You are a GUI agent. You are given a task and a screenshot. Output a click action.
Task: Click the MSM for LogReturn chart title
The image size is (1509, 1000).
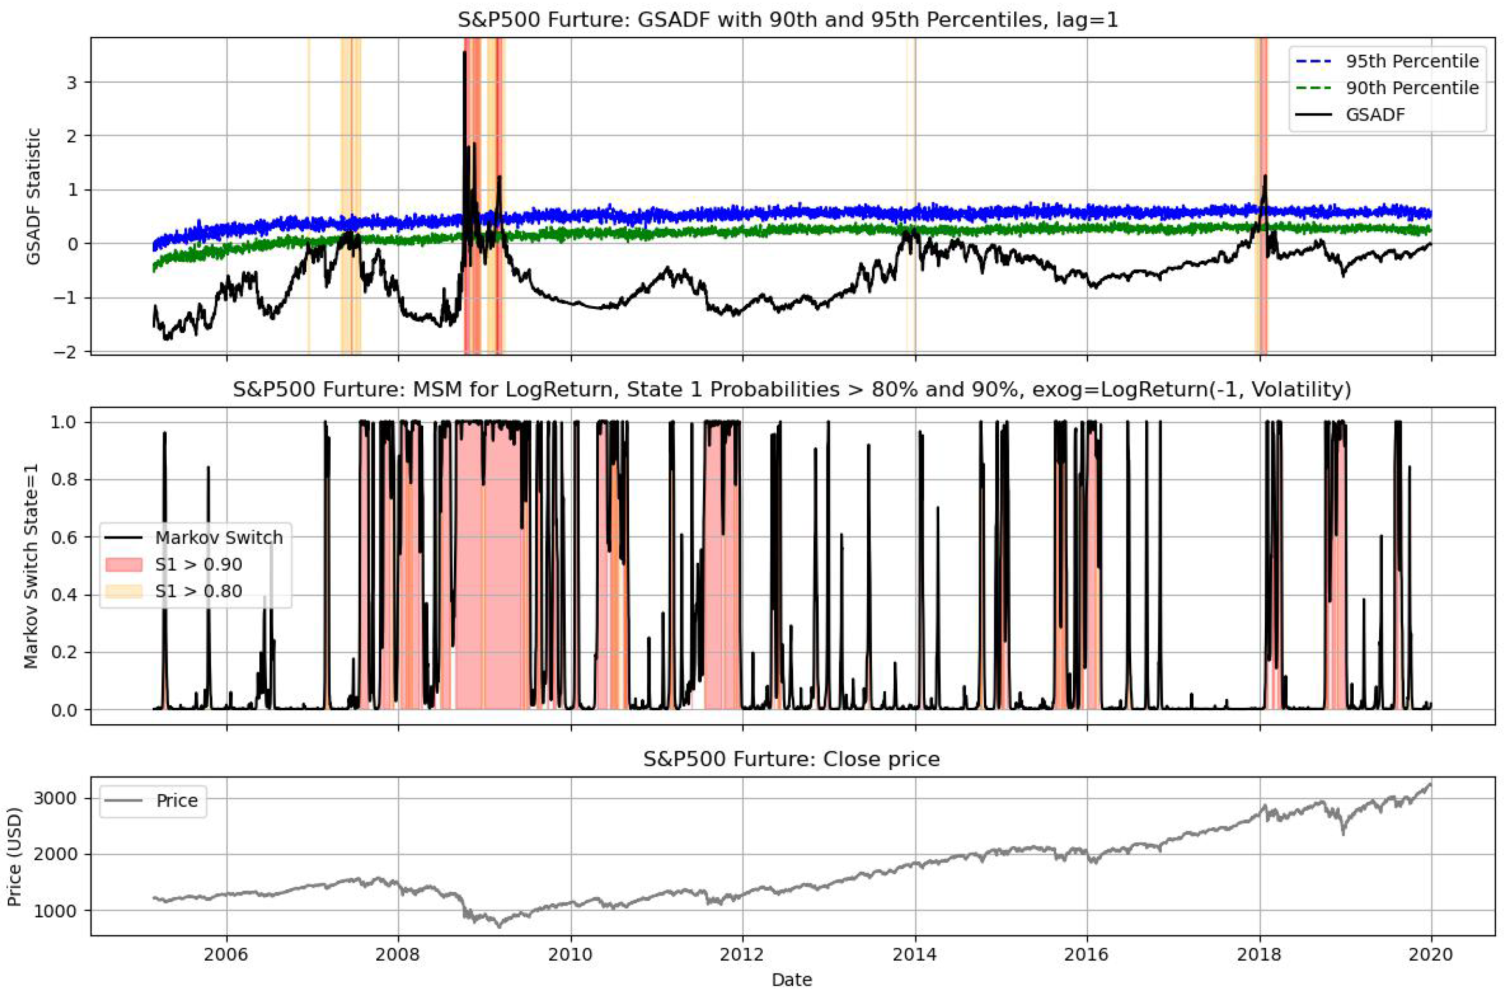(791, 389)
